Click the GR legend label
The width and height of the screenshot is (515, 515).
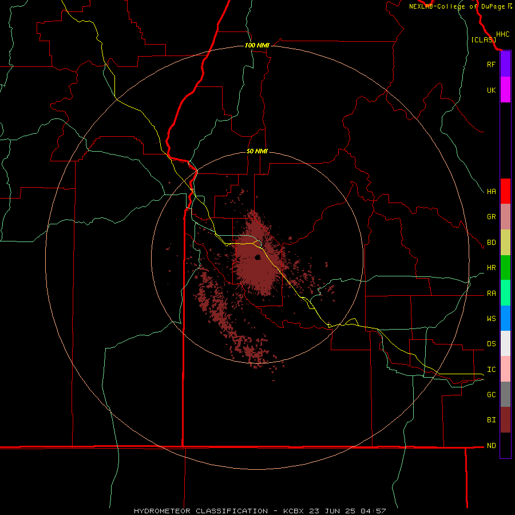[491, 217]
